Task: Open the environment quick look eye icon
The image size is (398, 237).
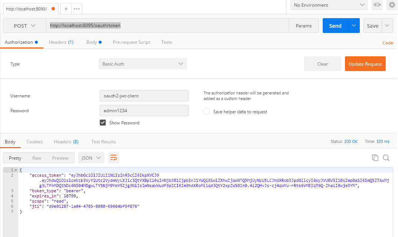Action: click(377, 5)
